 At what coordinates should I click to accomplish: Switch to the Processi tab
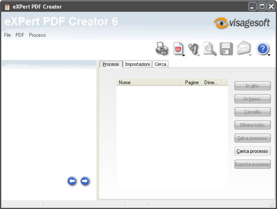111,64
